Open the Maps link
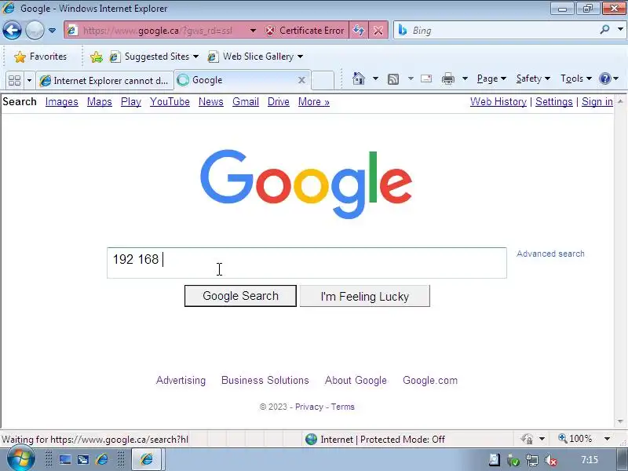Screen dimensions: 628x471 [x=100, y=102]
